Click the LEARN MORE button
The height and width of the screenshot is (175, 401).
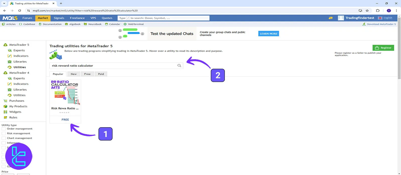(268, 34)
